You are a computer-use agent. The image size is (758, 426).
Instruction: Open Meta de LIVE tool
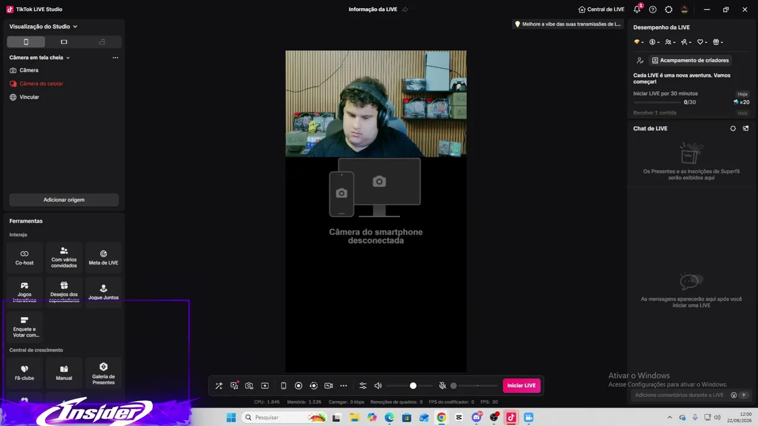click(x=104, y=257)
